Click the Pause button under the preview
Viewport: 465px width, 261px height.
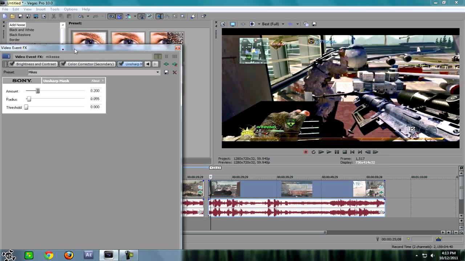337,152
